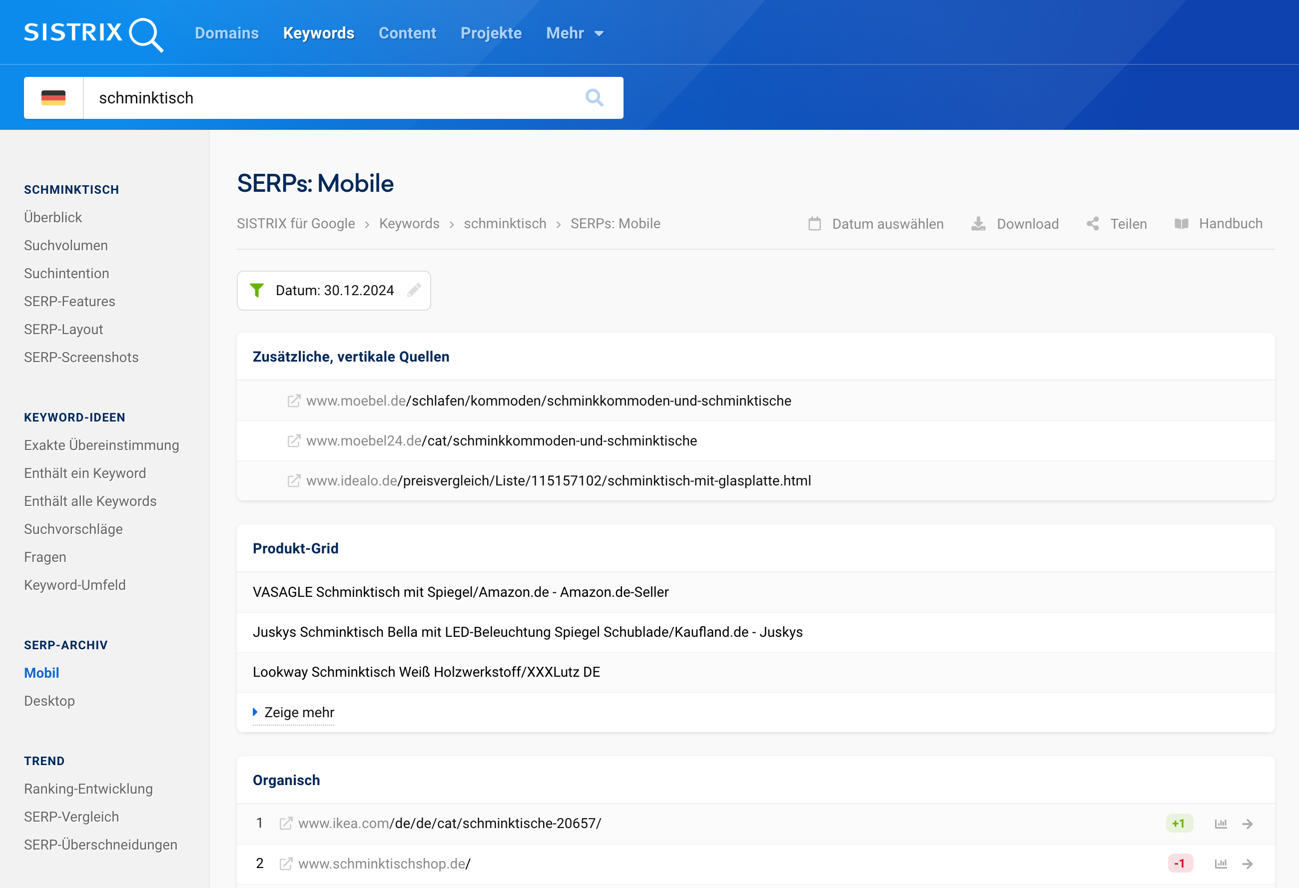Image resolution: width=1299 pixels, height=888 pixels.
Task: Click the calendar icon next to Datum auswählen
Action: click(x=814, y=224)
